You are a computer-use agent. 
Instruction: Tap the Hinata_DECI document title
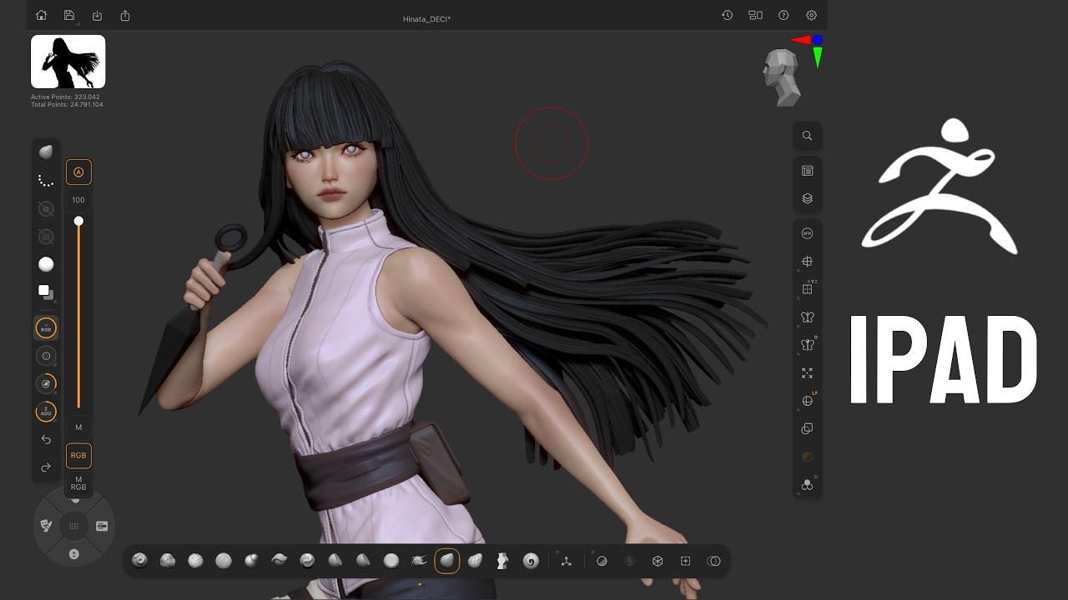coord(426,18)
